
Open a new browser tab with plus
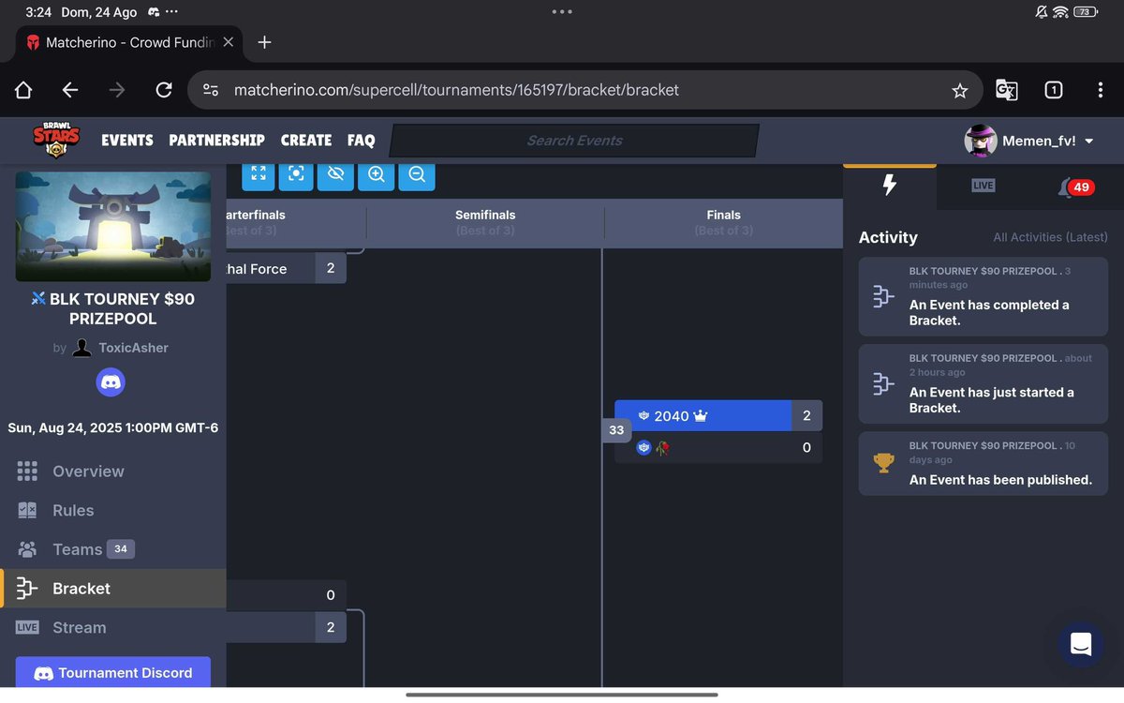click(x=264, y=42)
